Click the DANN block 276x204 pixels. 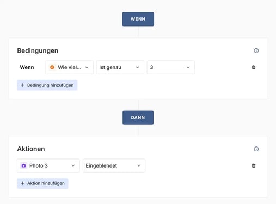click(x=138, y=118)
